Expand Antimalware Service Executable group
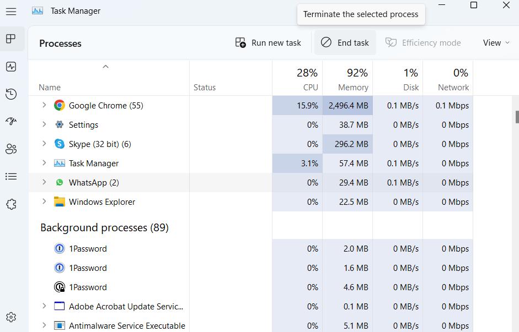The height and width of the screenshot is (332, 519). [x=44, y=325]
